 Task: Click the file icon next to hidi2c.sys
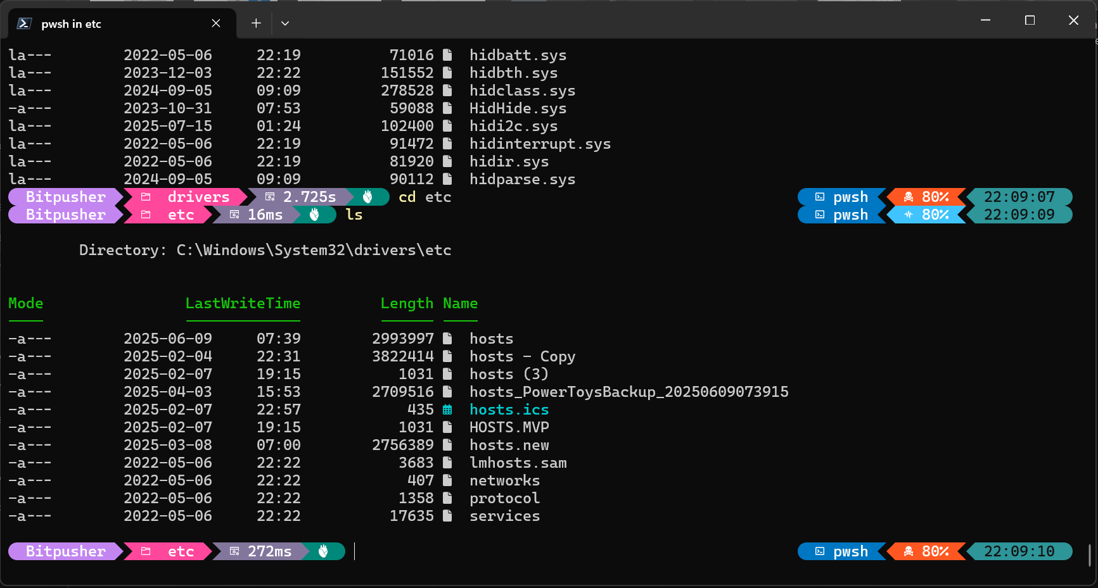447,126
